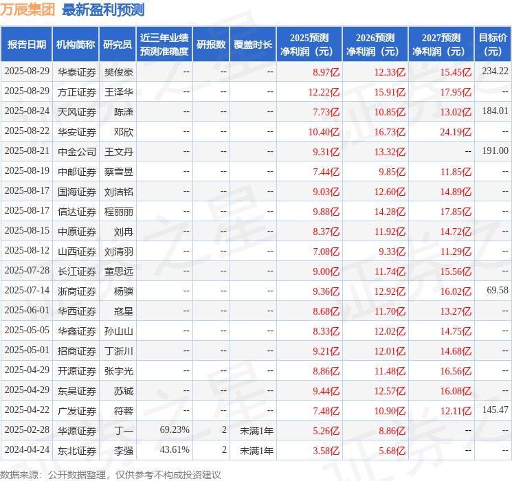
Task: Click target price 191.00
Action: click(x=495, y=150)
